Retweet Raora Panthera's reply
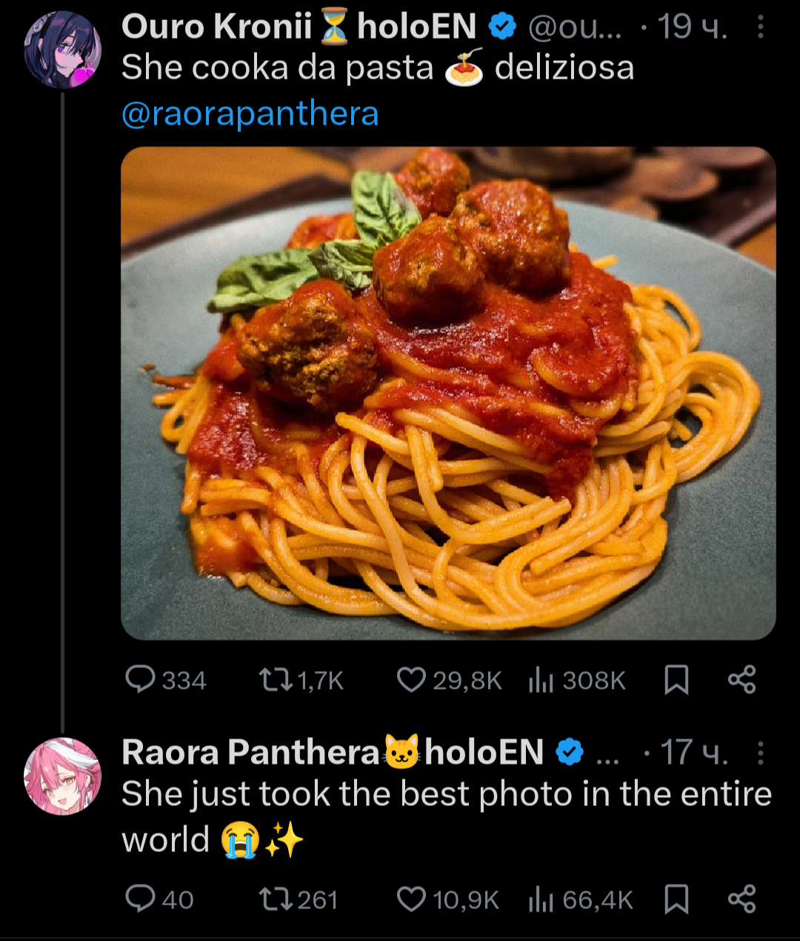This screenshot has width=800, height=941. 276,899
